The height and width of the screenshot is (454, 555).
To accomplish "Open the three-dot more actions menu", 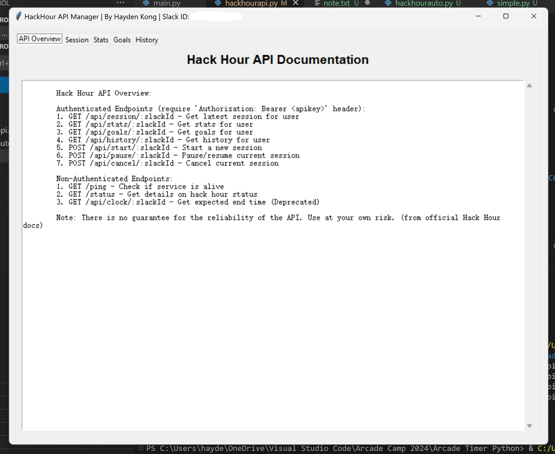I will [121, 3].
